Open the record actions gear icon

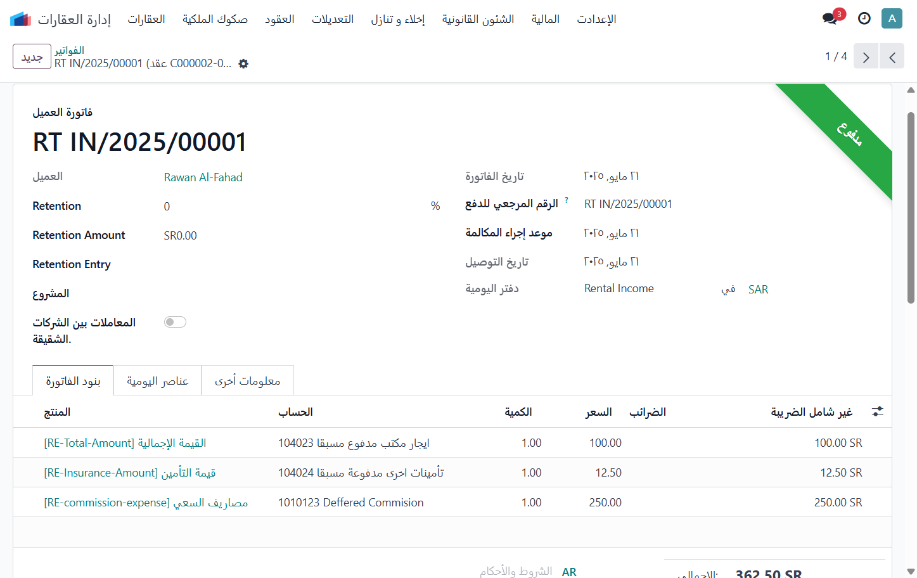[243, 63]
